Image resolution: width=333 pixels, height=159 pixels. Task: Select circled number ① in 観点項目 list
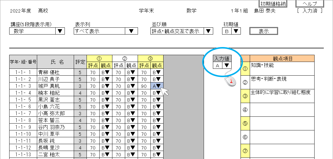point(245,69)
